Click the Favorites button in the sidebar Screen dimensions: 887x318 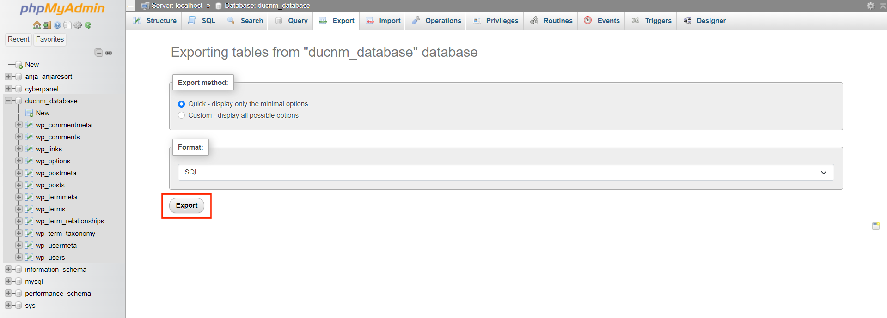pyautogui.click(x=50, y=39)
